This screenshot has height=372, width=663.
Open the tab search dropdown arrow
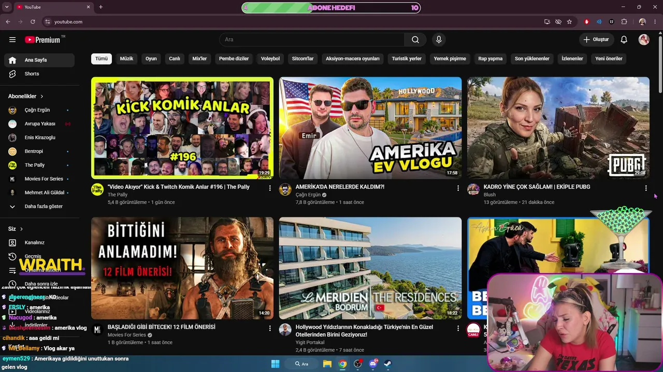click(x=7, y=7)
